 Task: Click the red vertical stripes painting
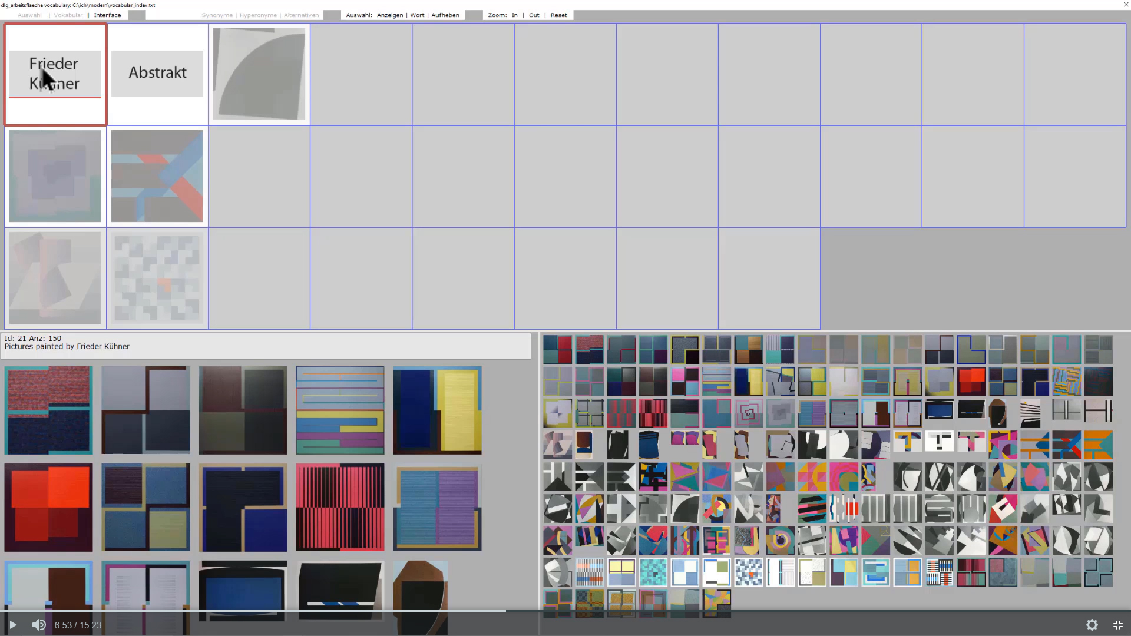pos(340,507)
